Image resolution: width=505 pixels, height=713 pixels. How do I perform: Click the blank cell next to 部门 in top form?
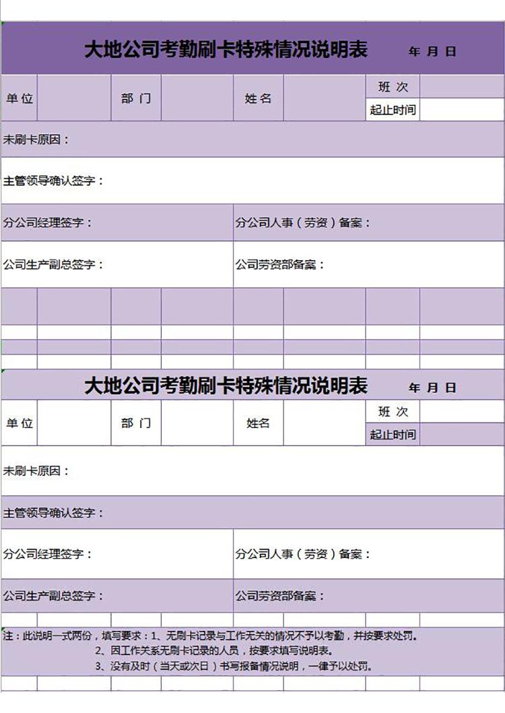(x=197, y=98)
